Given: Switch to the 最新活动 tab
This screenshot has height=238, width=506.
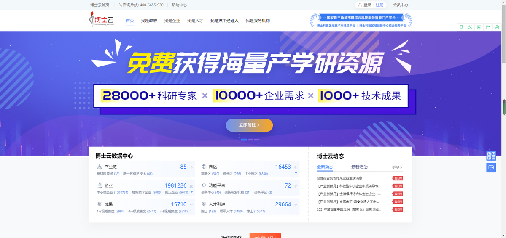Looking at the screenshot, I should [x=359, y=167].
